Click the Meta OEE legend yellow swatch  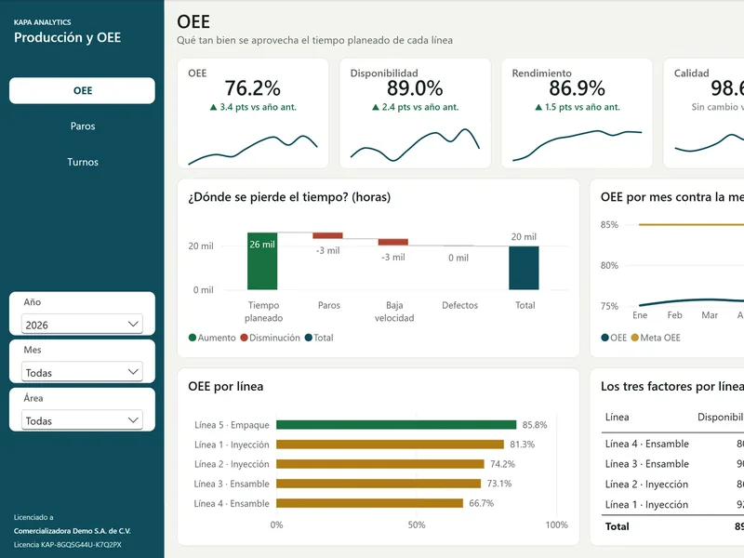click(635, 338)
